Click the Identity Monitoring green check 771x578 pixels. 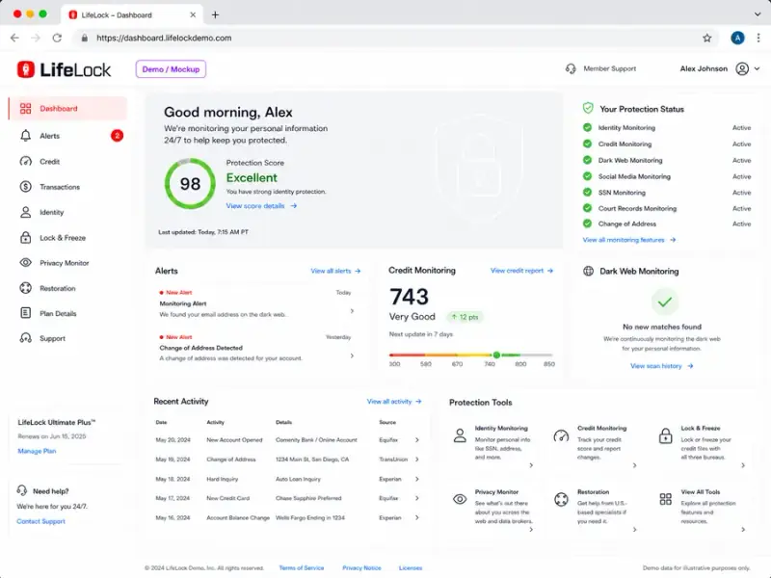(587, 127)
